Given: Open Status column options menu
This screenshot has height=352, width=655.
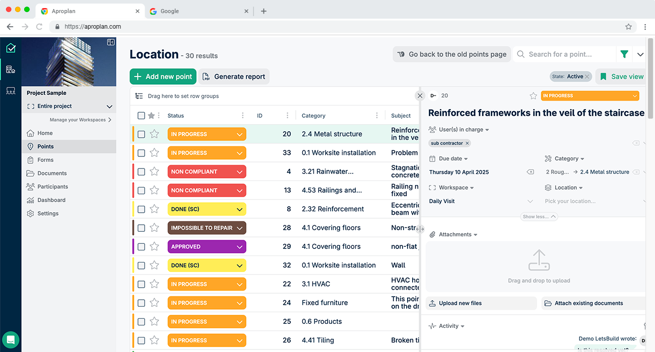Looking at the screenshot, I should (243, 116).
